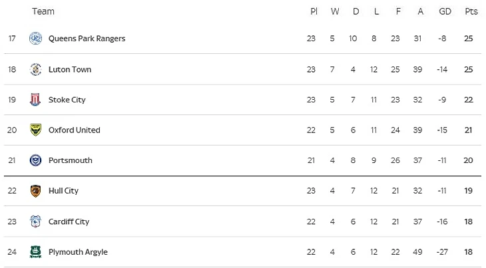Click the Plymouth Argyle club crest

point(35,252)
